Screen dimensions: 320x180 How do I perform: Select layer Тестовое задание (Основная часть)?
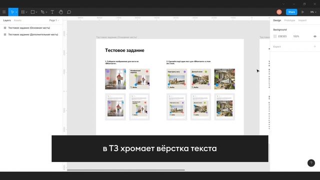click(x=29, y=28)
